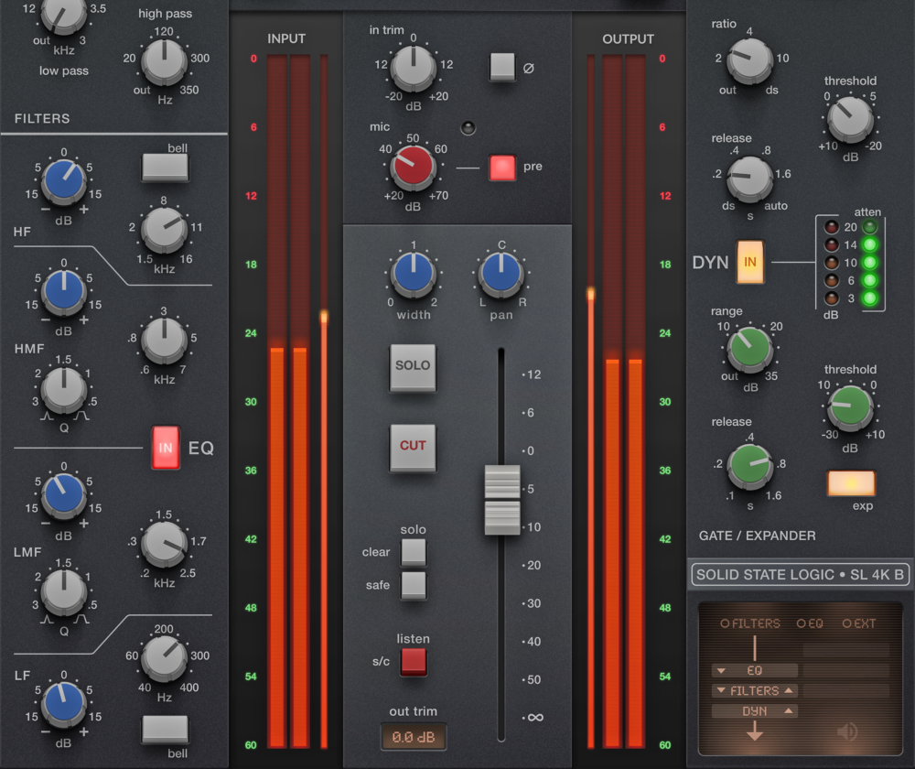
Task: Click the solo clear button
Action: pos(414,552)
